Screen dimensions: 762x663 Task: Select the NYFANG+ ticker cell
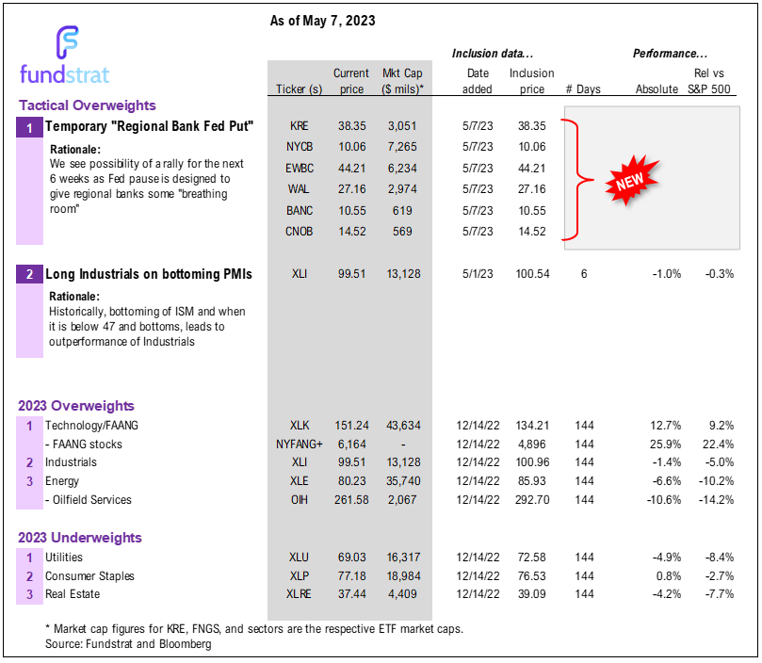[300, 445]
